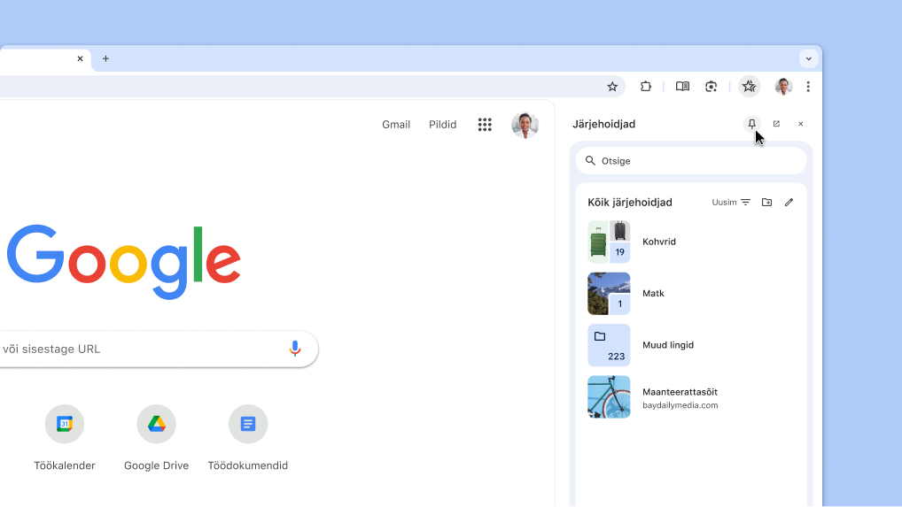Open the Uusim sort dropdown
This screenshot has width=902, height=507.
pyautogui.click(x=731, y=202)
